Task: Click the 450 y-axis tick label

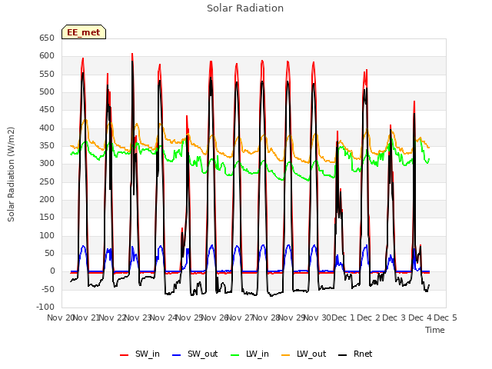Action: (47, 109)
